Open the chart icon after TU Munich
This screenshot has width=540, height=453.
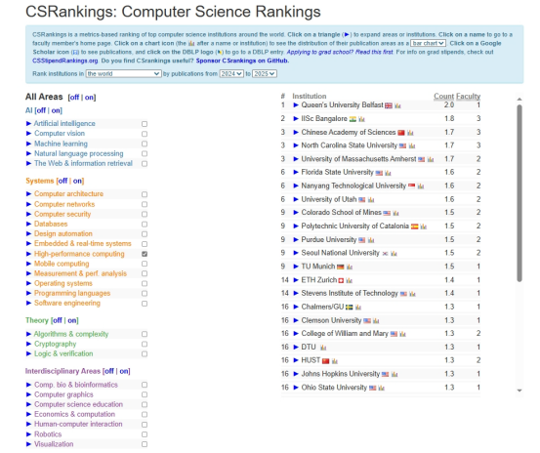pos(350,267)
